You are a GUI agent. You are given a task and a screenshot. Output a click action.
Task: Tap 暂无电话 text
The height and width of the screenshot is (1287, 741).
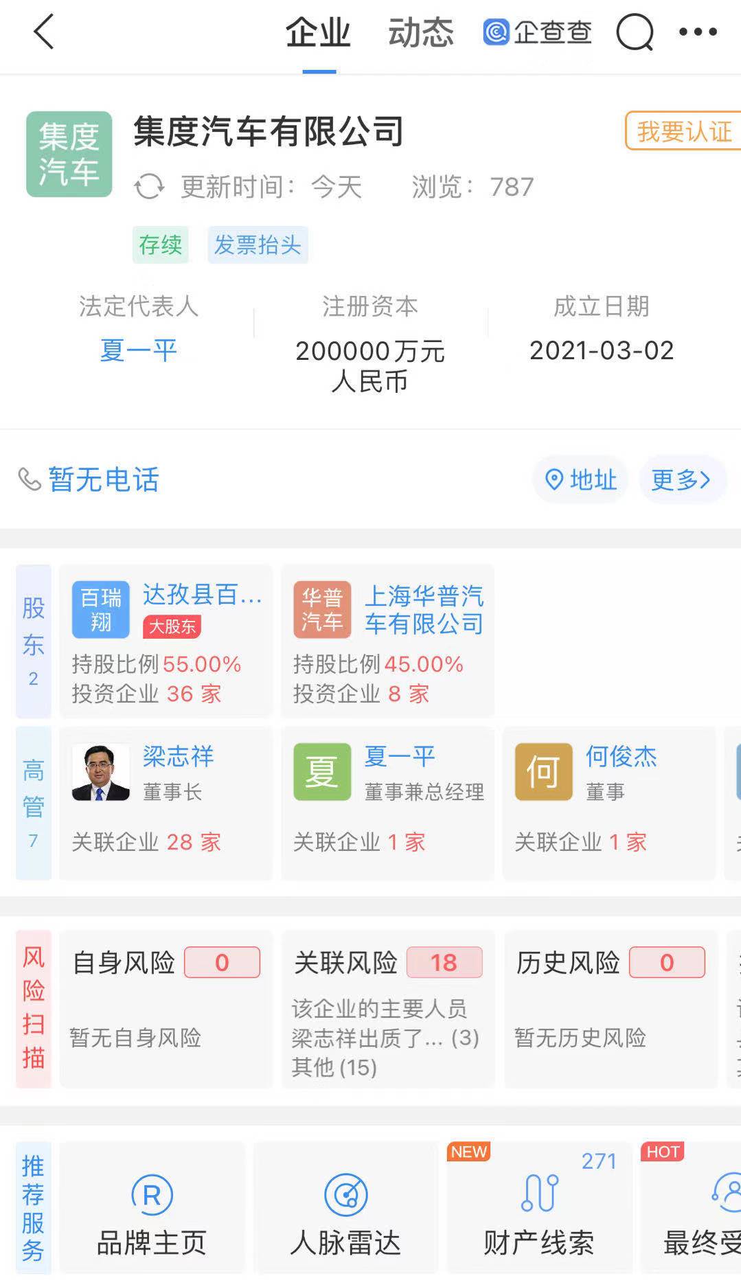[104, 479]
